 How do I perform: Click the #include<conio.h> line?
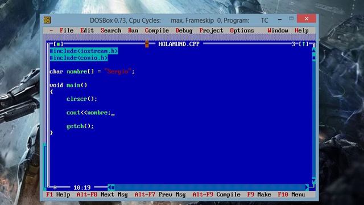click(78, 58)
